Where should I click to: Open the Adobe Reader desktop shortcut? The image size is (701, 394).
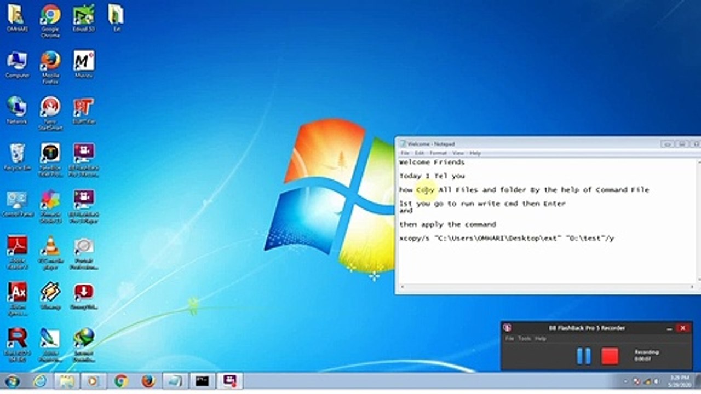coord(17,253)
